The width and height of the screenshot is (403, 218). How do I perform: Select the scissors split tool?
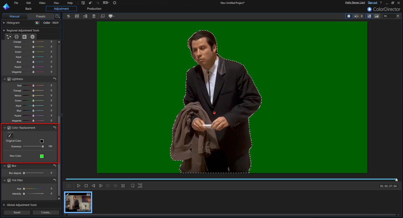[x=68, y=16]
